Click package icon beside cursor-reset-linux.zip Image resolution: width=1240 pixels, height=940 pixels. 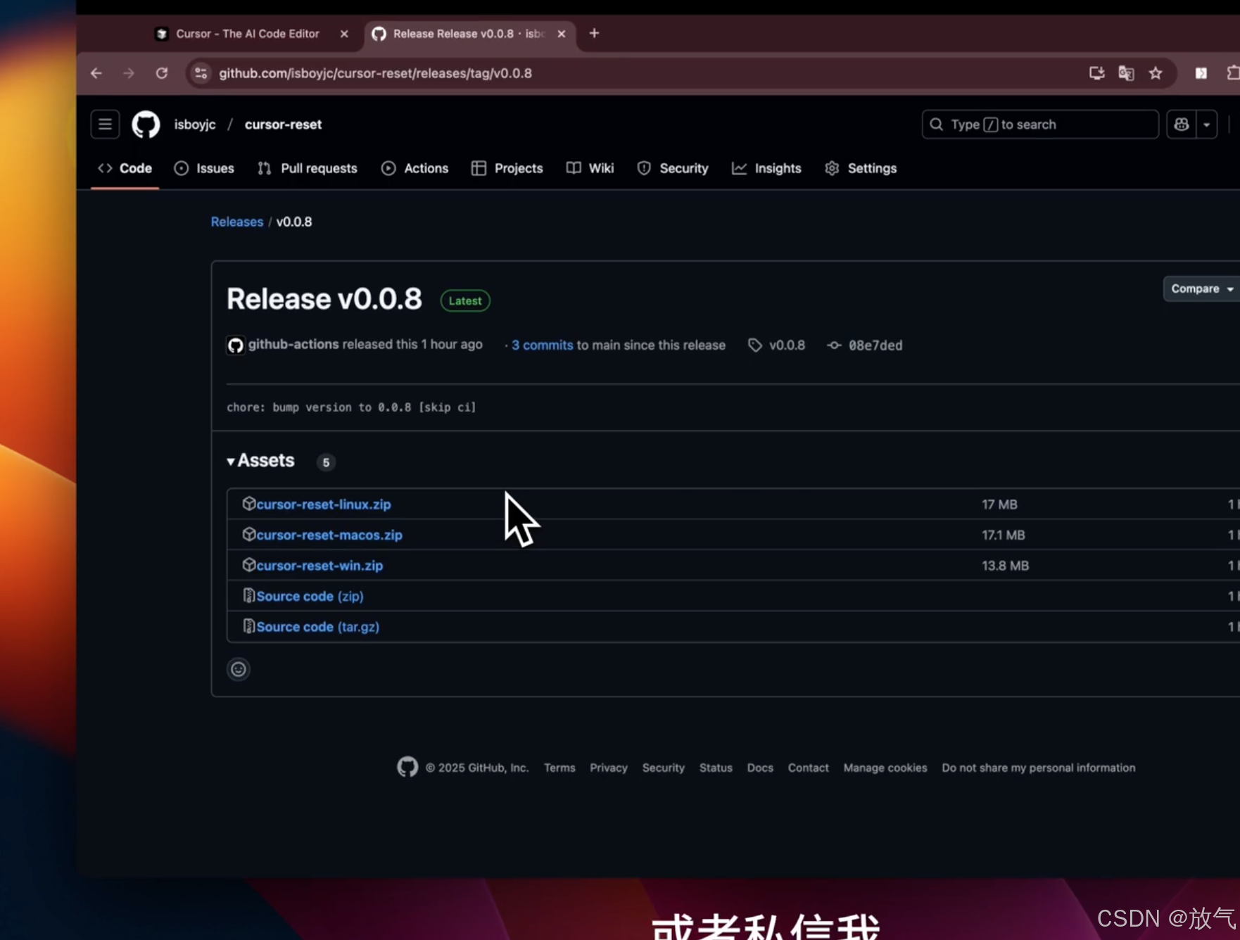click(248, 503)
